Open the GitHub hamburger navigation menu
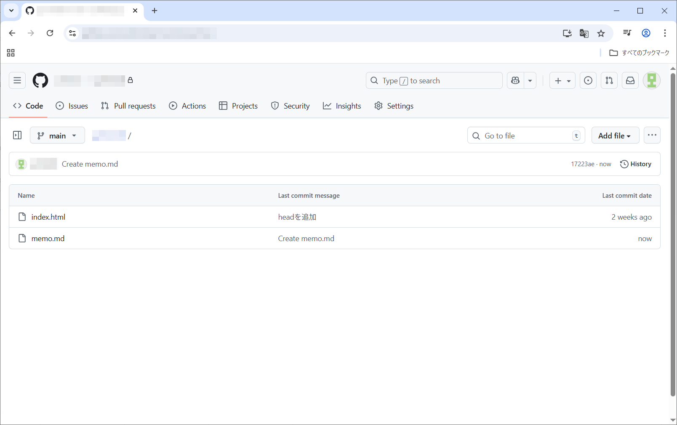 17,80
